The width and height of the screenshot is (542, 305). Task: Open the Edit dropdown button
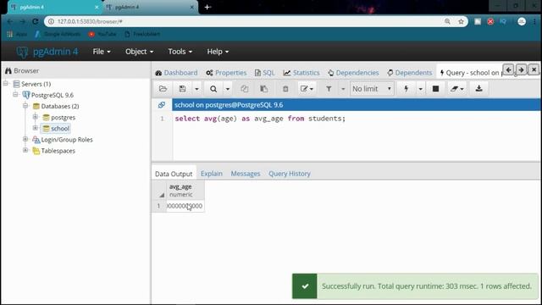pos(307,89)
